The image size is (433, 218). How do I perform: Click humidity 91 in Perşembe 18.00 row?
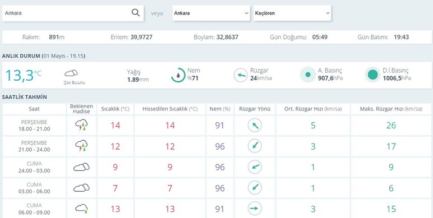point(220,126)
